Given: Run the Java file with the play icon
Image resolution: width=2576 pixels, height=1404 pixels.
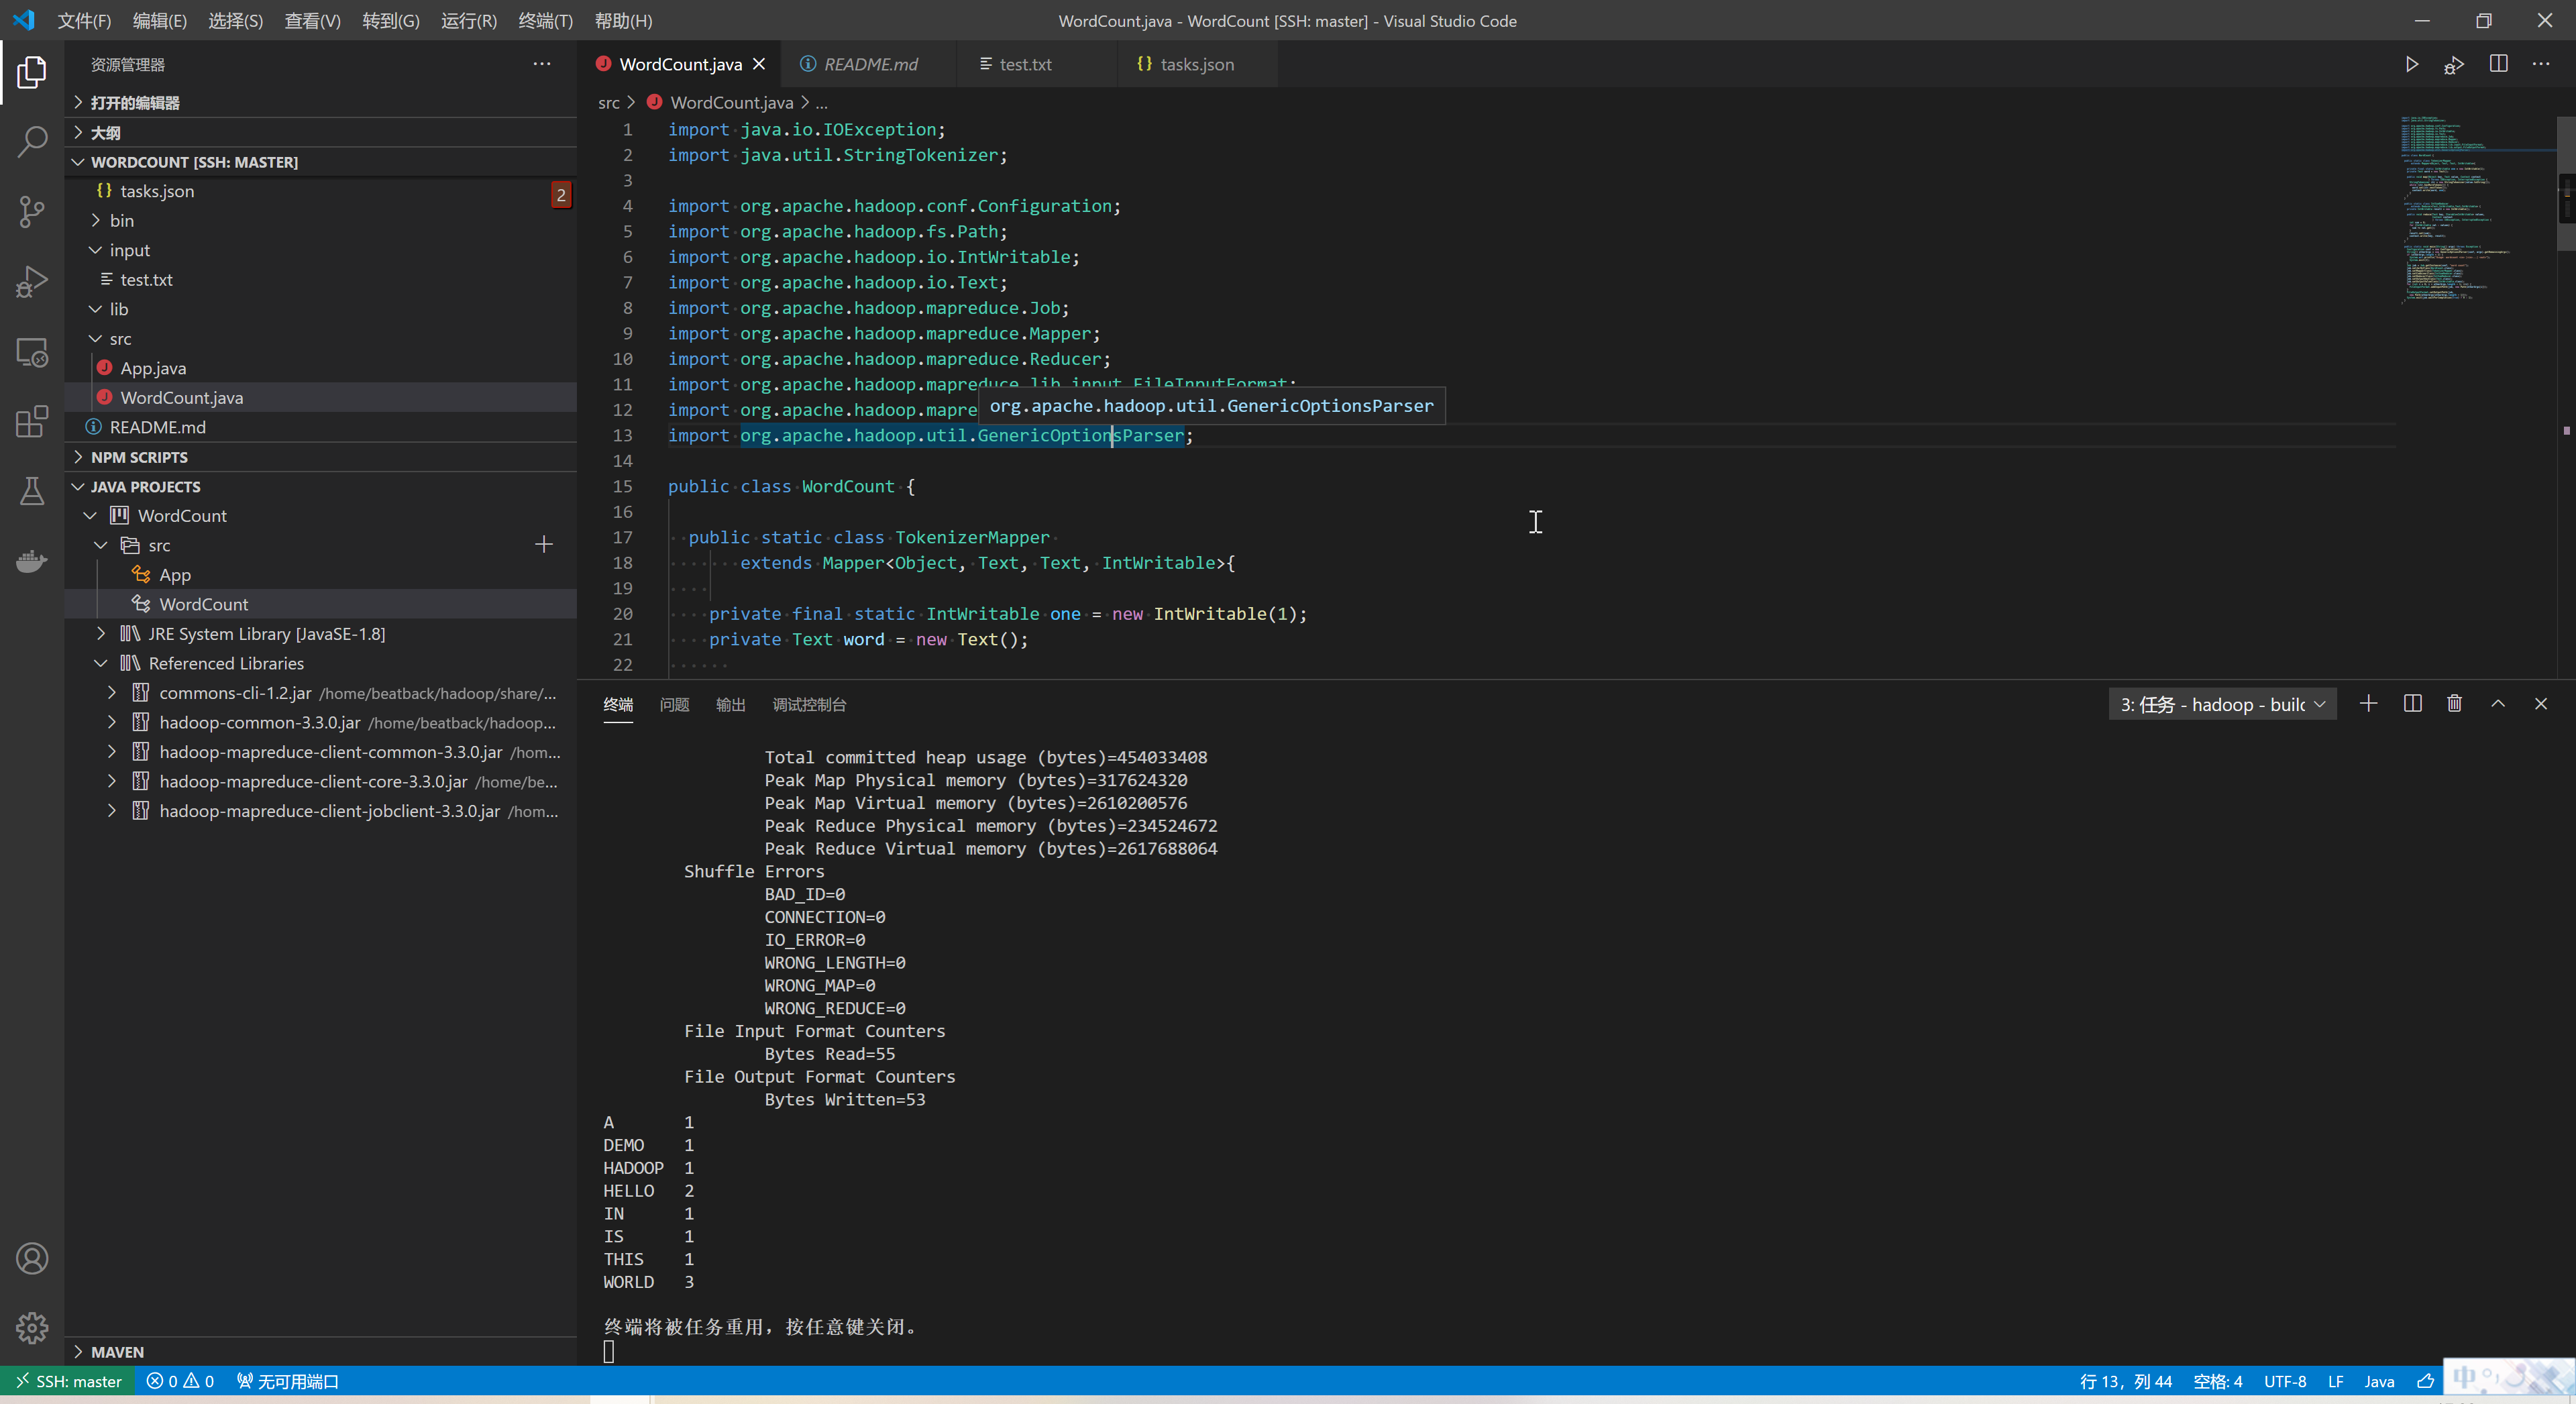Looking at the screenshot, I should [2412, 64].
